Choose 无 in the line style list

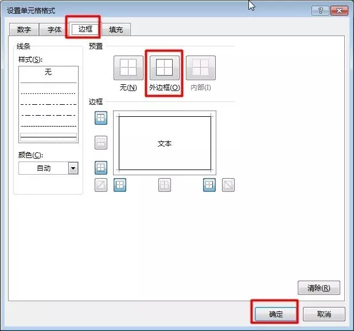tap(48, 73)
